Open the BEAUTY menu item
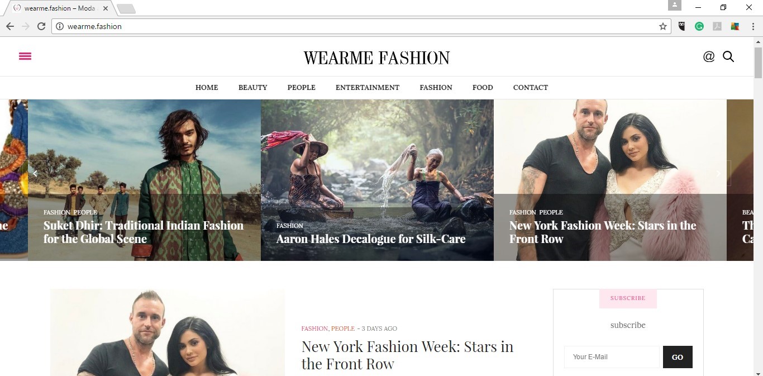 [252, 88]
